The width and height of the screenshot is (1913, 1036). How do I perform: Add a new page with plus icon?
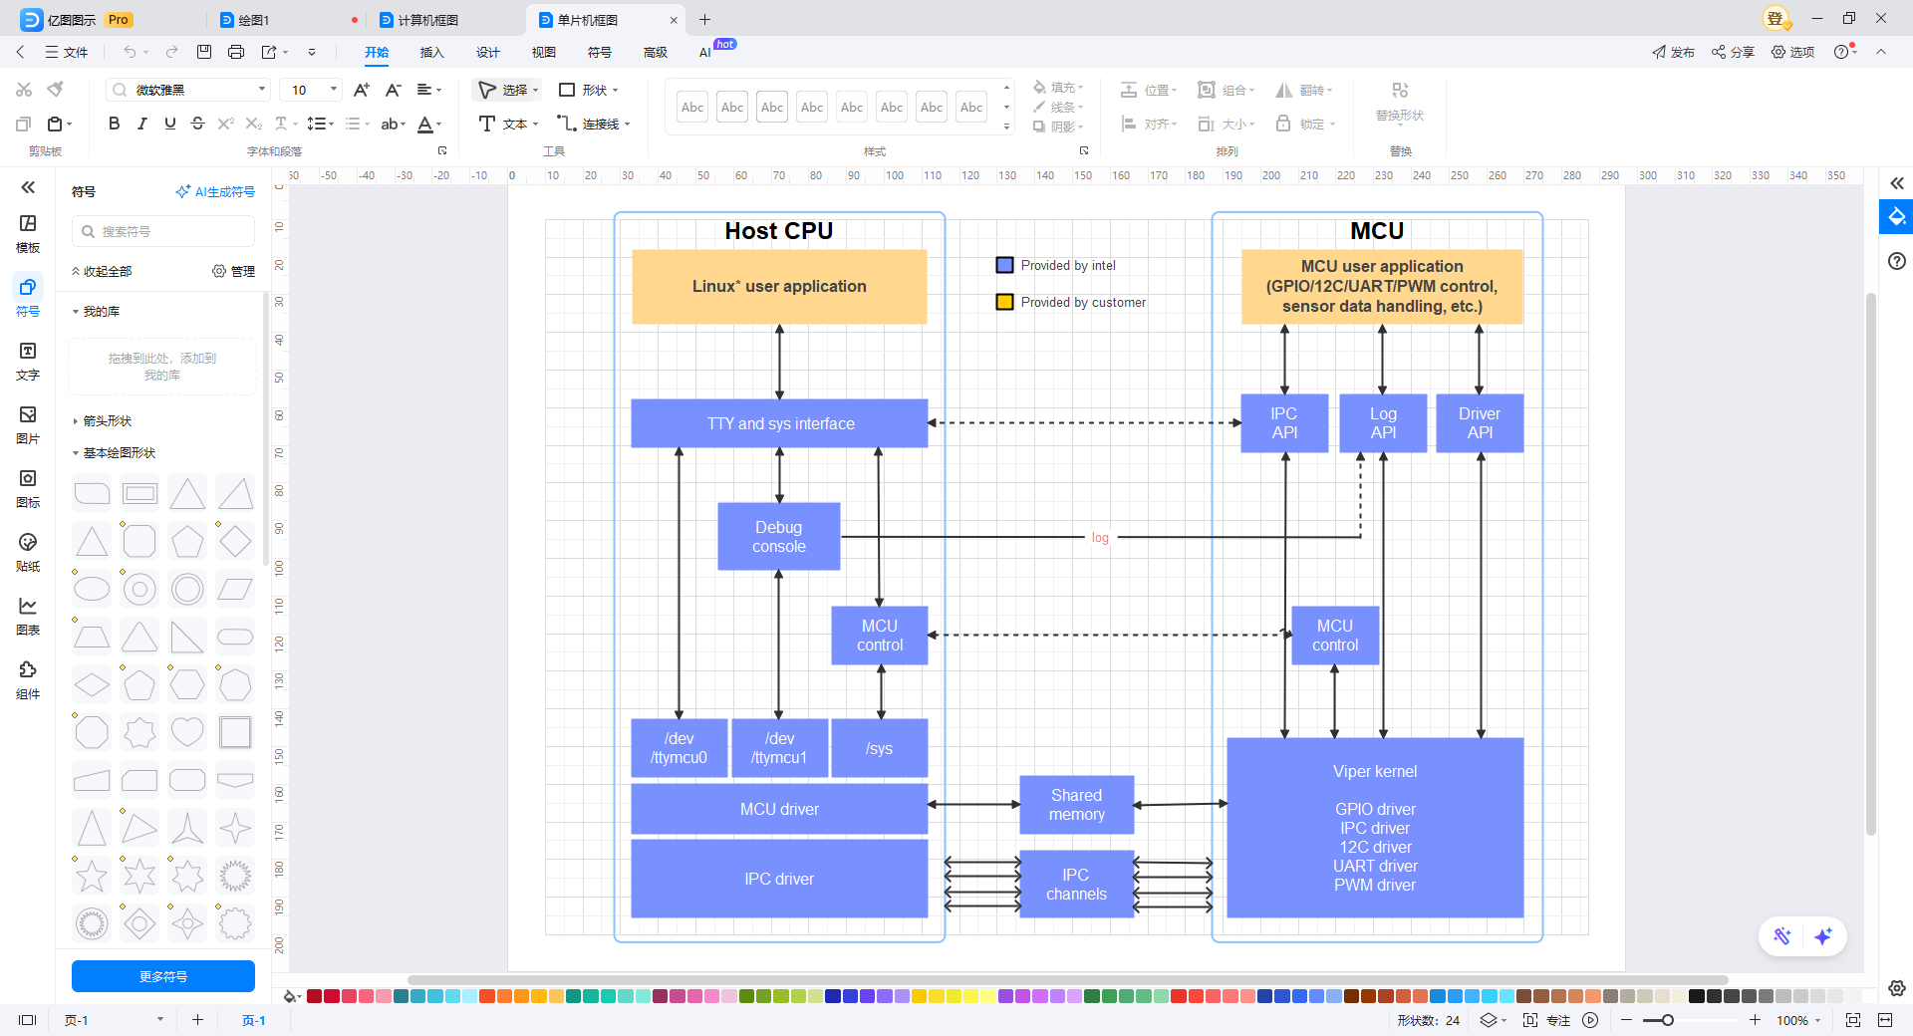click(197, 1019)
